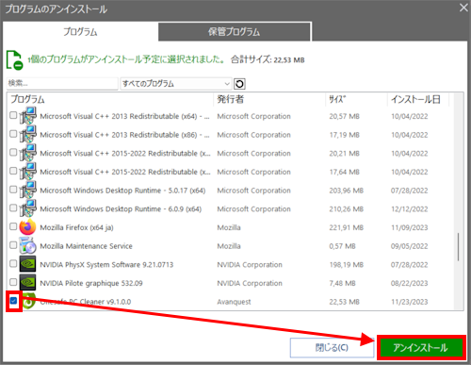Click the 12/12/2022 install date cell
471x365 pixels.
click(409, 209)
